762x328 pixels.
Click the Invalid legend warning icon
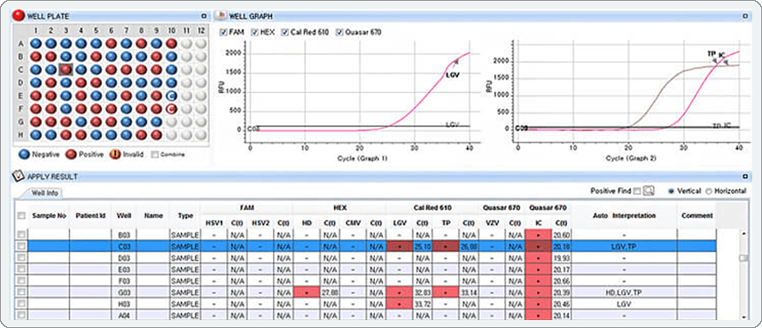point(114,154)
